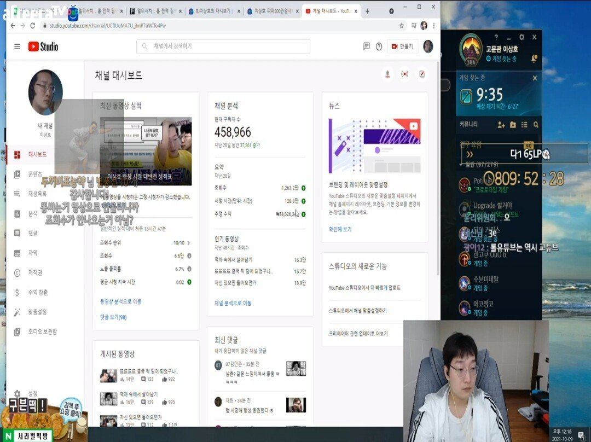Screen dimensions: 591x442
Task: Follow the 채널 분석으로 이동 link
Action: coord(233,303)
